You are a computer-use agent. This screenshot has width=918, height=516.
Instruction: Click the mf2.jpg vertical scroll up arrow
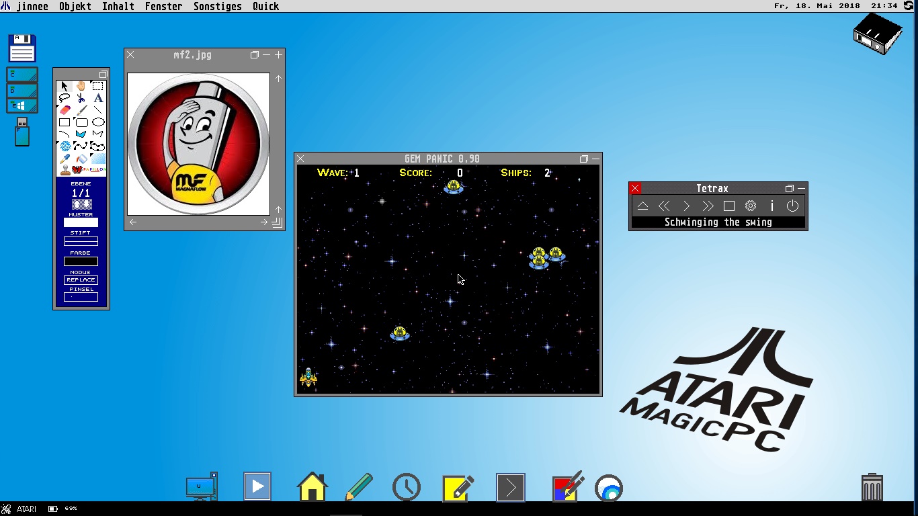pos(278,79)
